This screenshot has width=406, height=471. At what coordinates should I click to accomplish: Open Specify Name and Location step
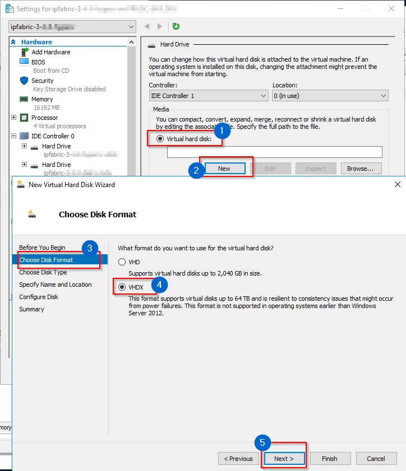coord(55,285)
